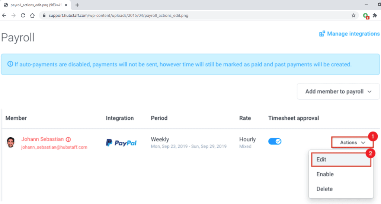Open Add member to payroll dropdown
This screenshot has width=381, height=204.
338,91
